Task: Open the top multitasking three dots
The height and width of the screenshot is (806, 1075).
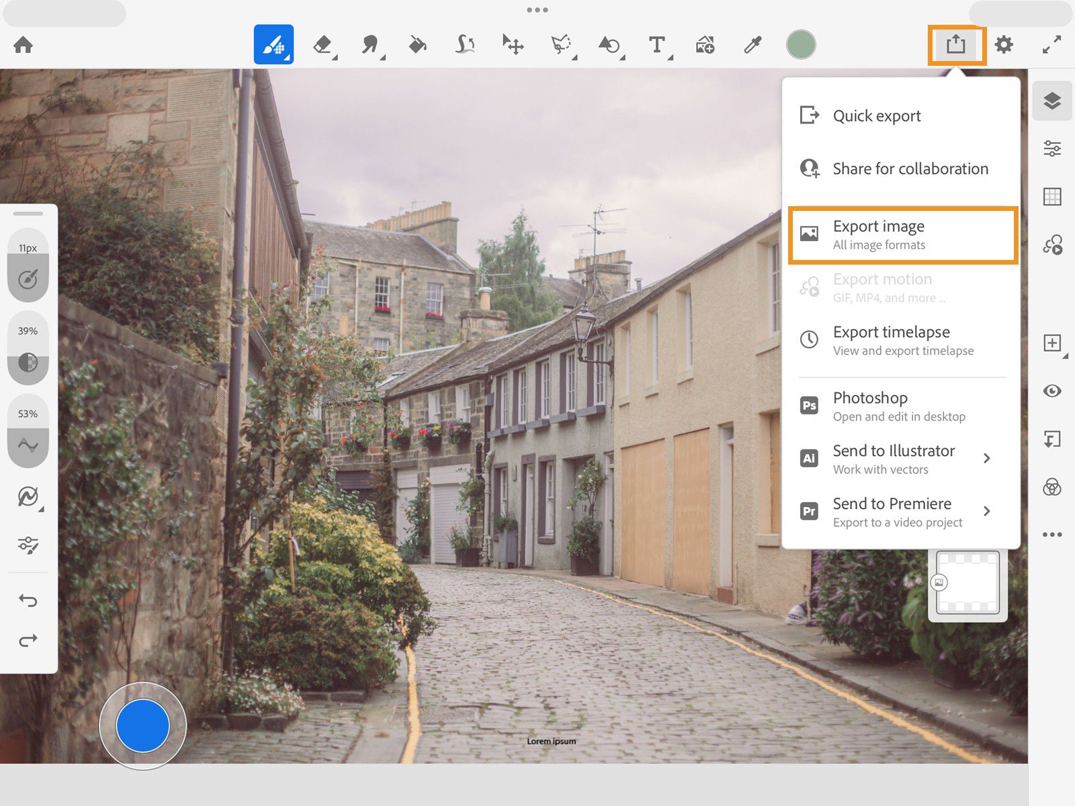Action: [x=537, y=10]
